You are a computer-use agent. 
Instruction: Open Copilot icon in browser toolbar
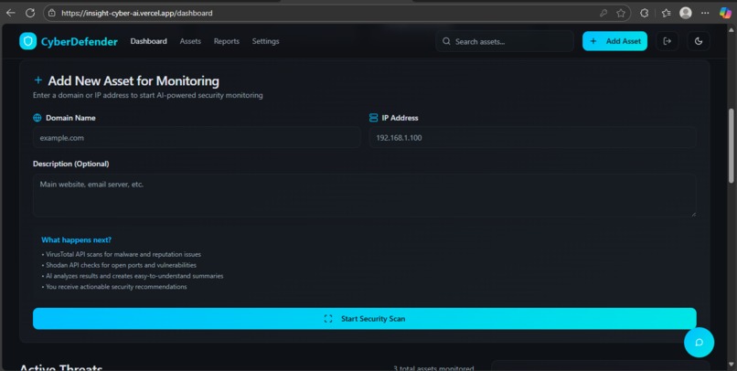(x=725, y=13)
